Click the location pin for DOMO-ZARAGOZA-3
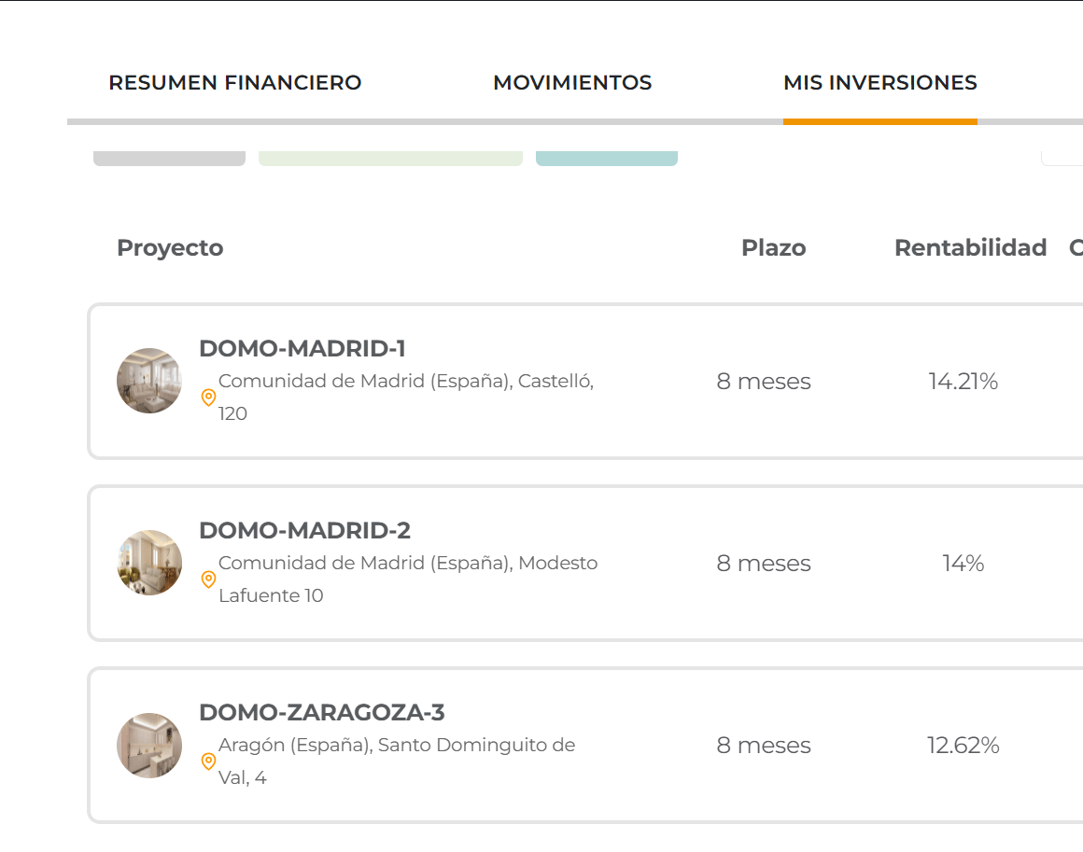This screenshot has height=852, width=1083. pyautogui.click(x=208, y=761)
